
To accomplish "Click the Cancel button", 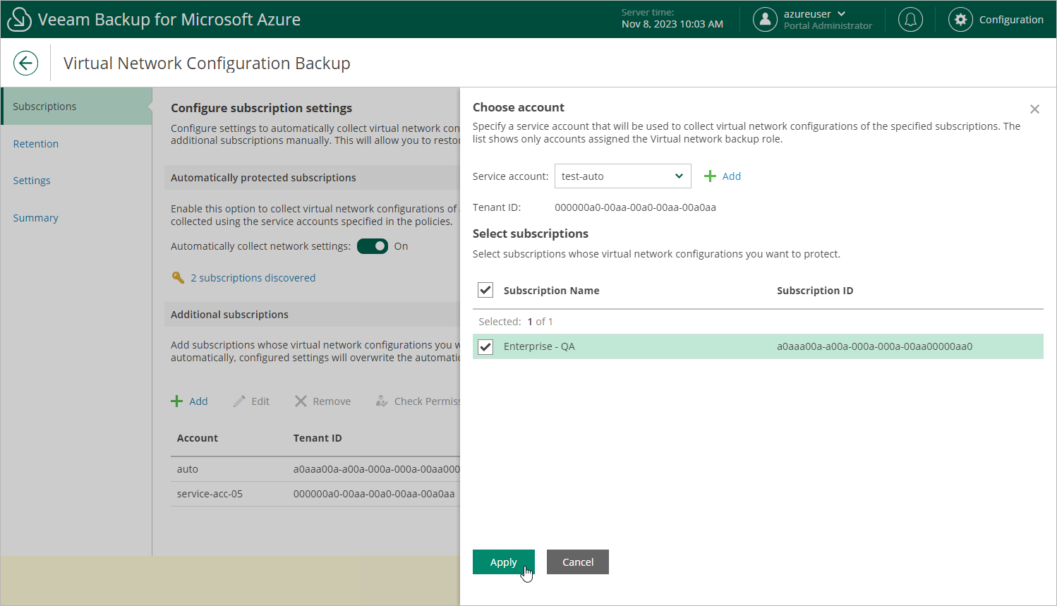I will click(x=578, y=562).
